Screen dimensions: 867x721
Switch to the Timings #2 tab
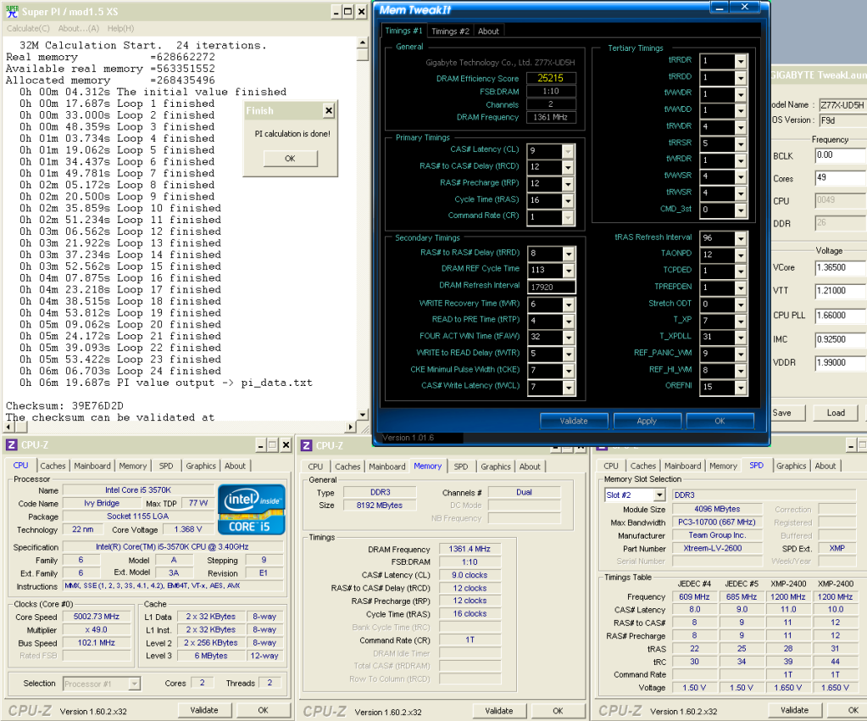click(450, 31)
